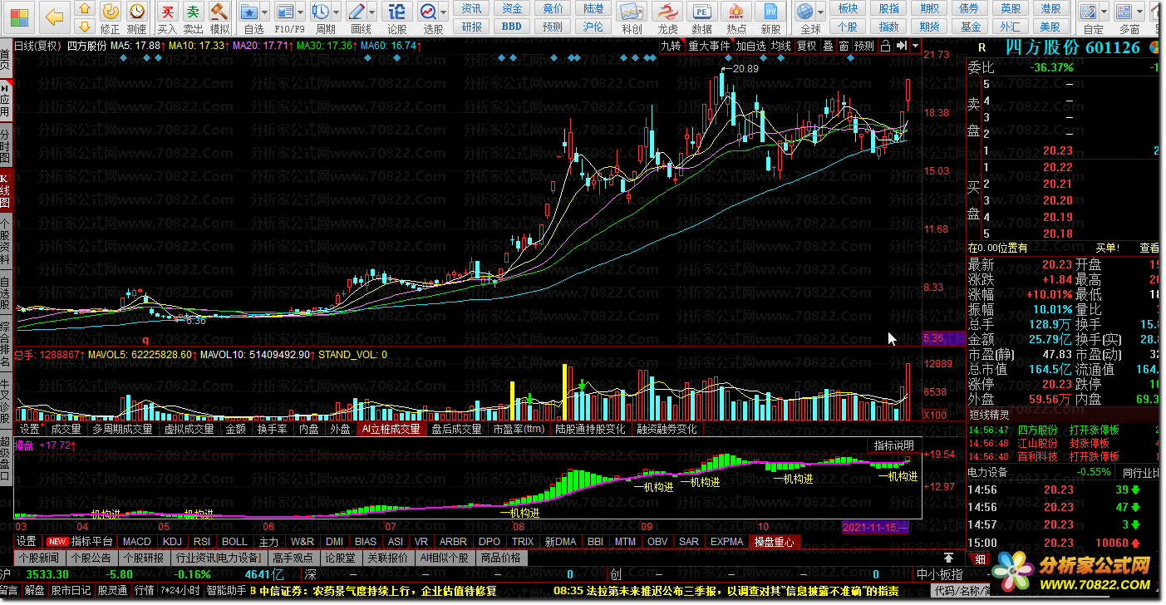Expand the 自选 dropdown arrow
1166x605 pixels.
point(264,12)
